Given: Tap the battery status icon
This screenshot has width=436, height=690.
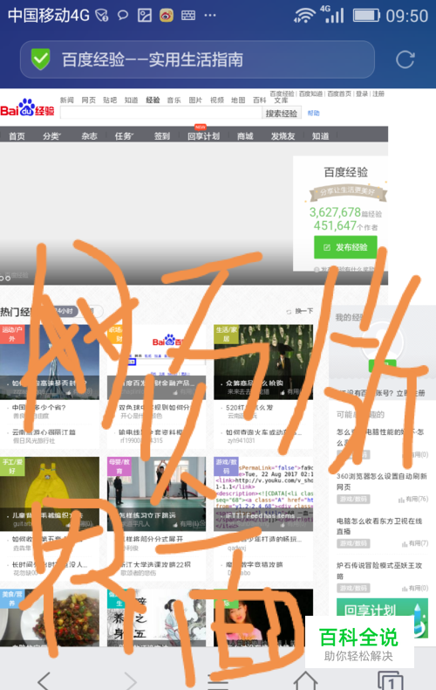Looking at the screenshot, I should (366, 16).
